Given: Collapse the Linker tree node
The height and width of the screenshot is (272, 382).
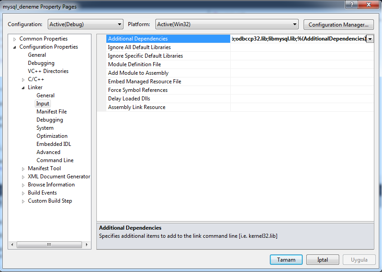Looking at the screenshot, I should pyautogui.click(x=23, y=88).
